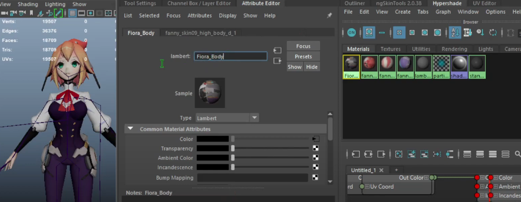Screen dimensions: 521x202
Task: Click go to input connection icon
Action: [x=277, y=50]
